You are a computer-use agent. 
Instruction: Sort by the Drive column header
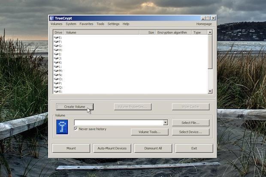(59, 33)
